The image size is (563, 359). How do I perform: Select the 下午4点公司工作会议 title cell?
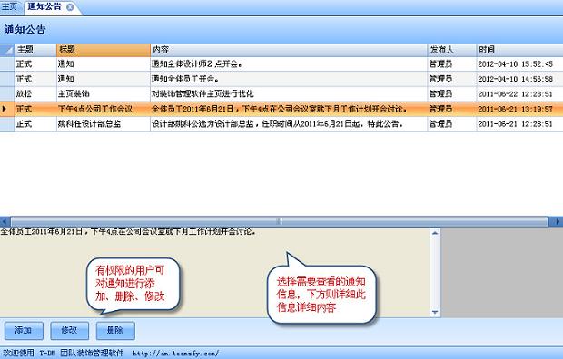pos(104,109)
